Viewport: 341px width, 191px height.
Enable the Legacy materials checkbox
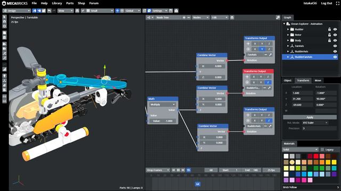click(322, 150)
